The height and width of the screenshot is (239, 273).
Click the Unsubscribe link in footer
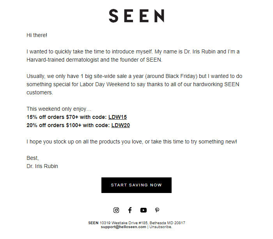[x=160, y=227]
